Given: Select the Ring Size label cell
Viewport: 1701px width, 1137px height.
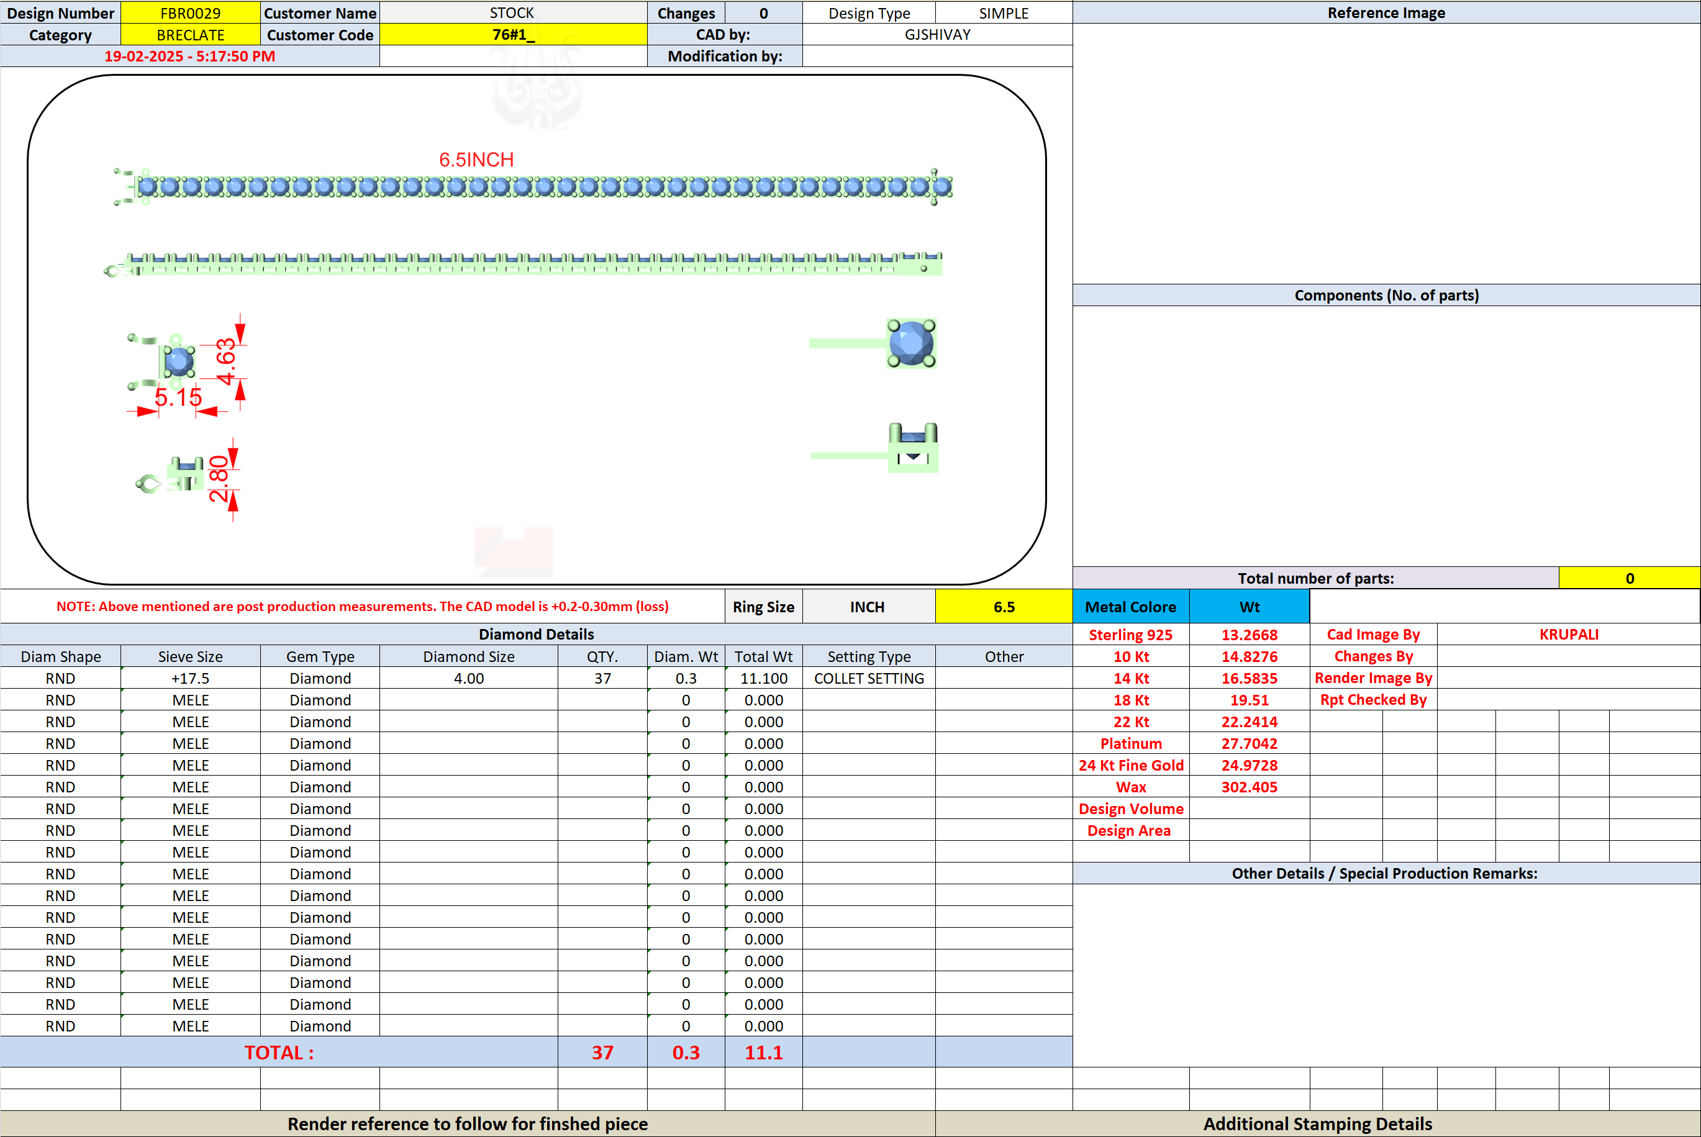Looking at the screenshot, I should [763, 607].
